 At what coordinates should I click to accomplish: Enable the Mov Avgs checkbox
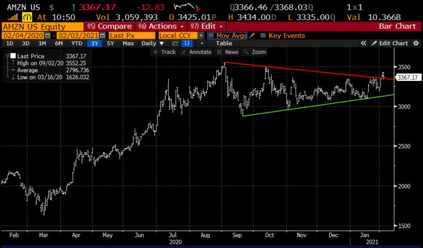click(211, 36)
